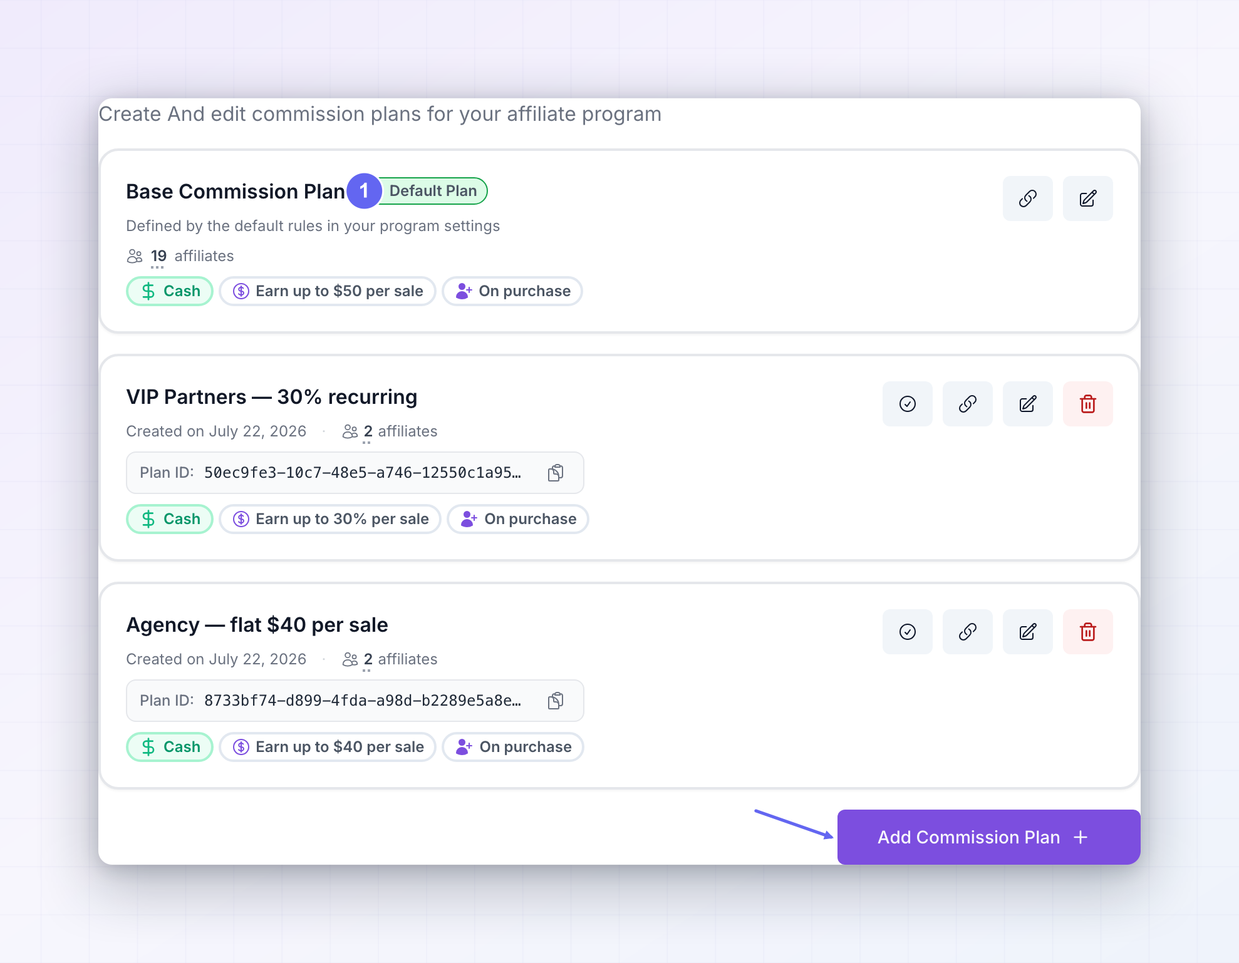
Task: Click the numbered step 1 marker
Action: pos(364,191)
